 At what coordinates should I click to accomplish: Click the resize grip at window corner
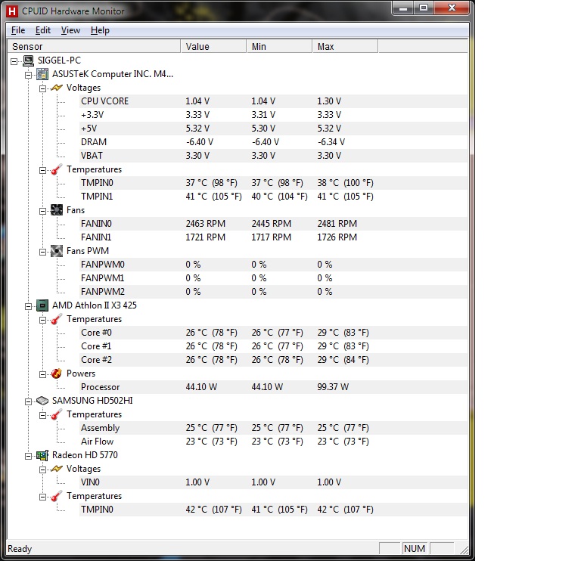[x=464, y=550]
